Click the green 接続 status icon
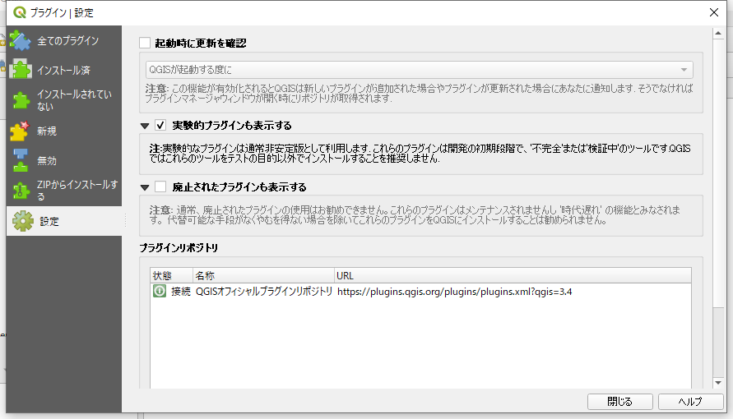 [x=160, y=292]
